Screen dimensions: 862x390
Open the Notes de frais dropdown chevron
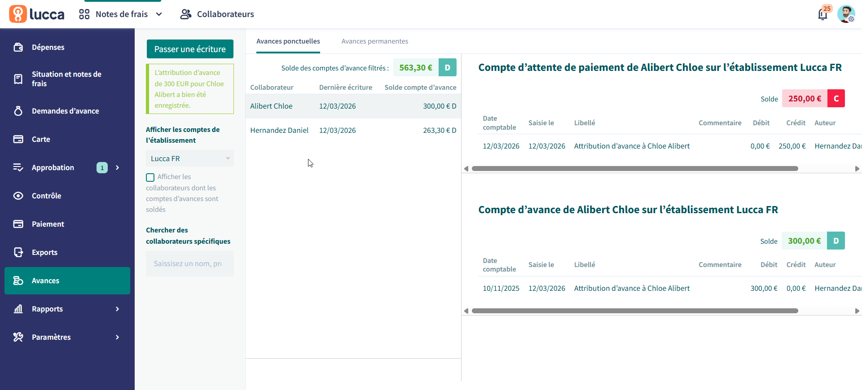159,14
